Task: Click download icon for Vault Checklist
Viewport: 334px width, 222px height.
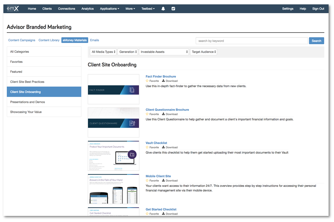Action: click(x=163, y=147)
